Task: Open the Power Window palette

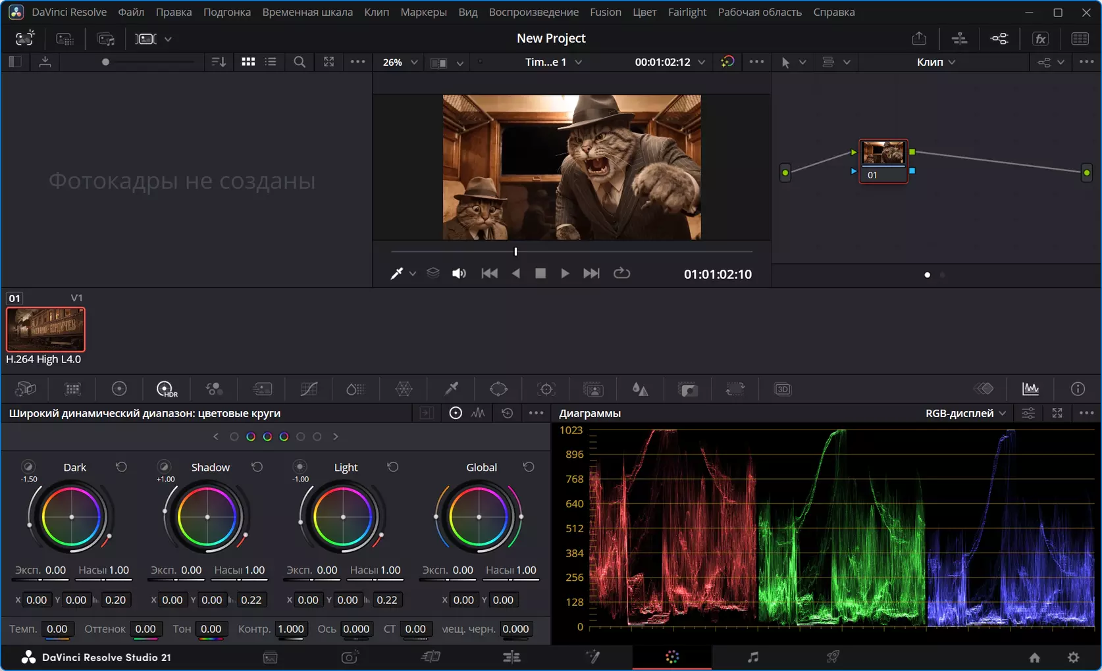Action: click(498, 389)
